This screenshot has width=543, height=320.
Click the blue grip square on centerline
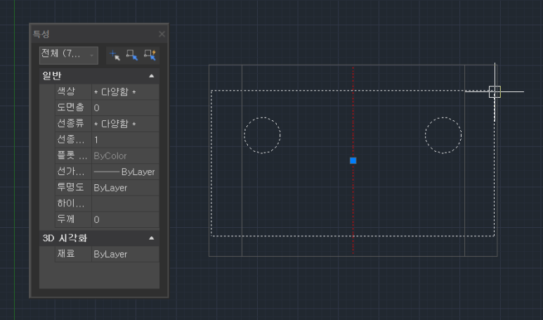click(353, 160)
